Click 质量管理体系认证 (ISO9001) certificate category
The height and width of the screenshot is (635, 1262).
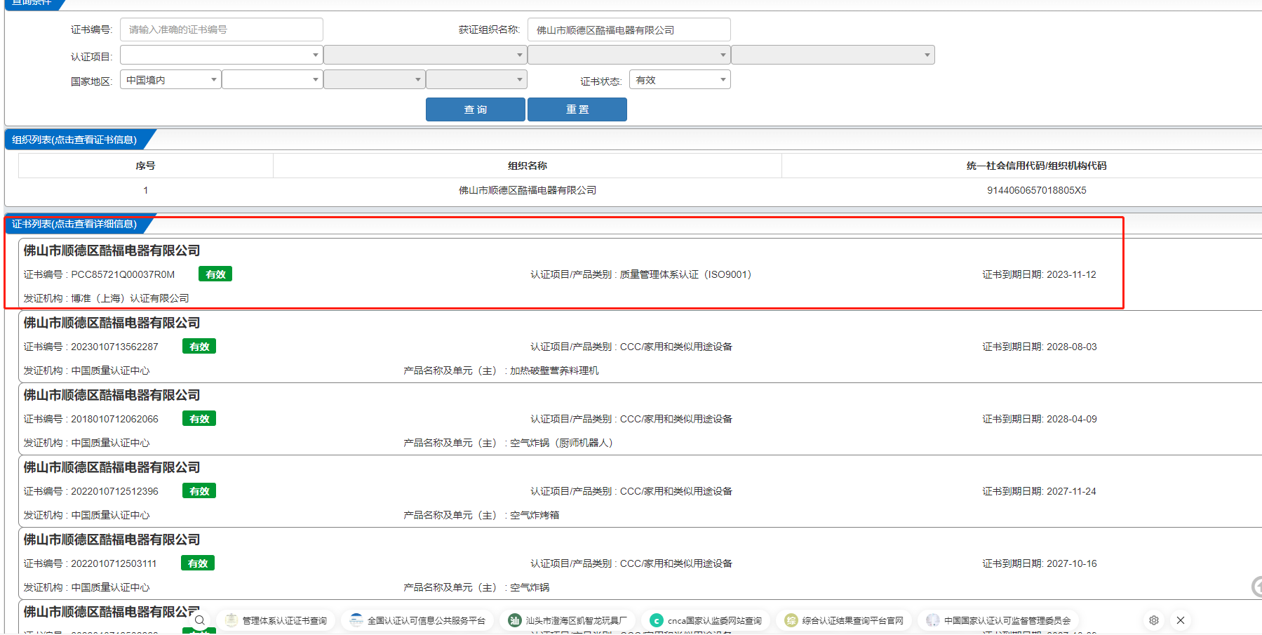tap(685, 274)
